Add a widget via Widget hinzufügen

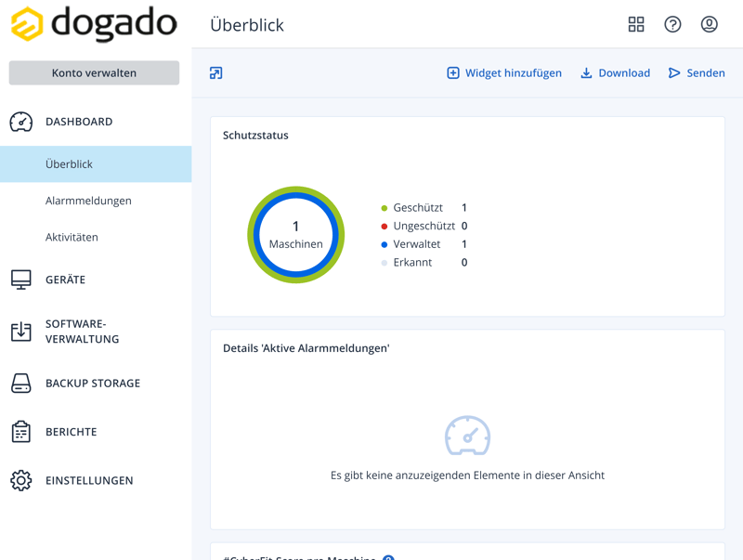[504, 73]
